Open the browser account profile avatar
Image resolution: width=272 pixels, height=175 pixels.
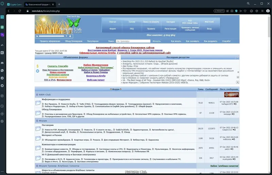tap(268, 11)
